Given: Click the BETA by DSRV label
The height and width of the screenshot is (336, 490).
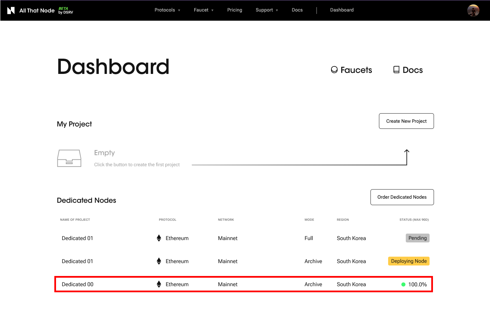Looking at the screenshot, I should click(66, 11).
